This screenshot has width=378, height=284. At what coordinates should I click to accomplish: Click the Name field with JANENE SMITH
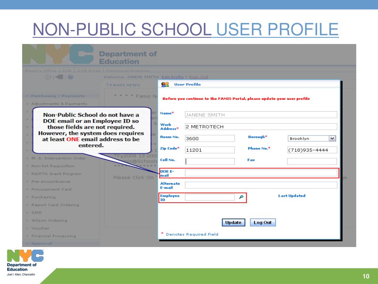click(261, 115)
